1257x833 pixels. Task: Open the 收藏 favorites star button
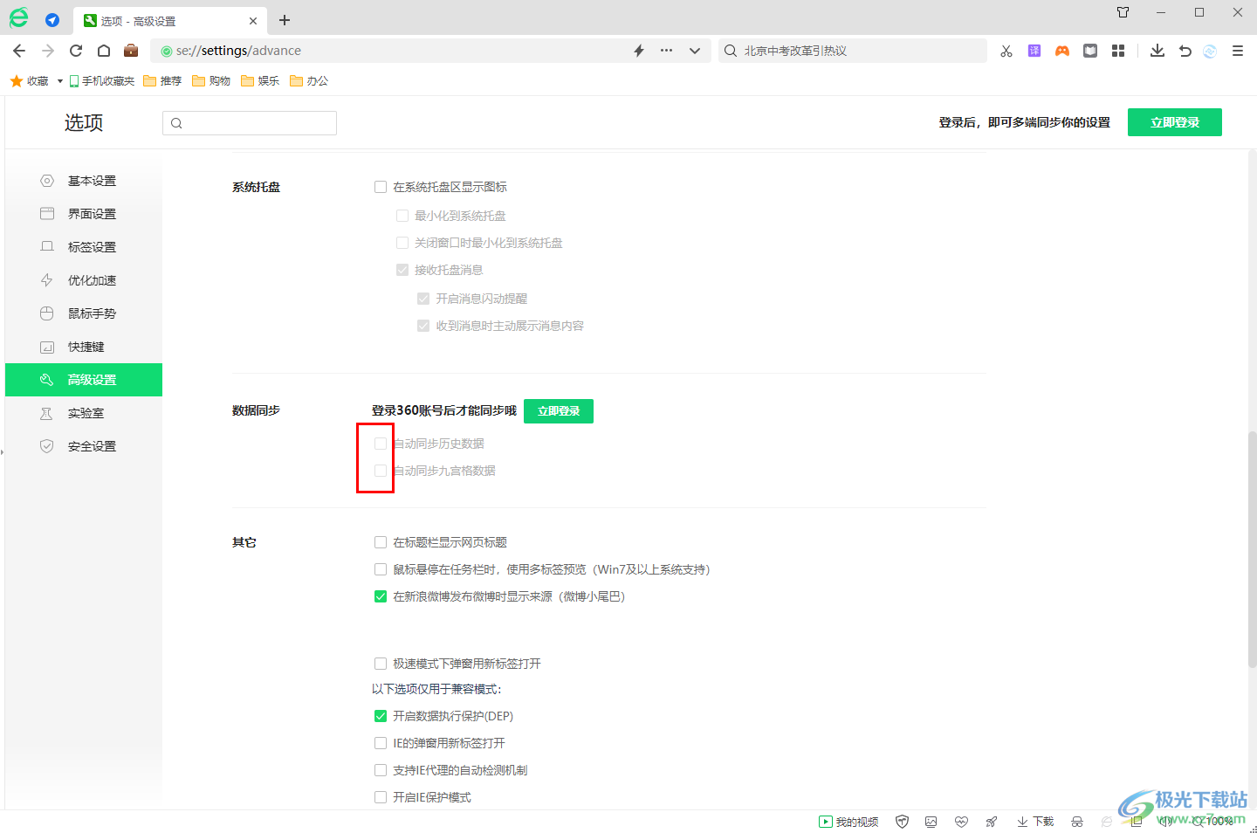click(x=30, y=80)
